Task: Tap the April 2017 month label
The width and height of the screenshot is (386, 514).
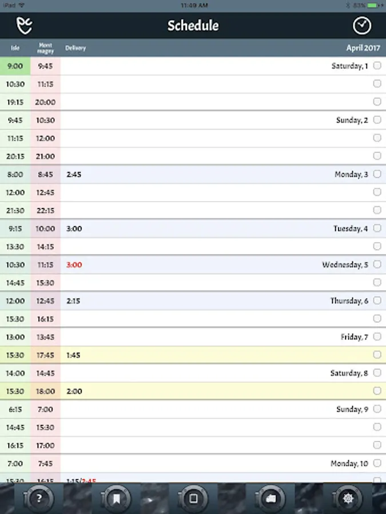Action: [x=363, y=48]
